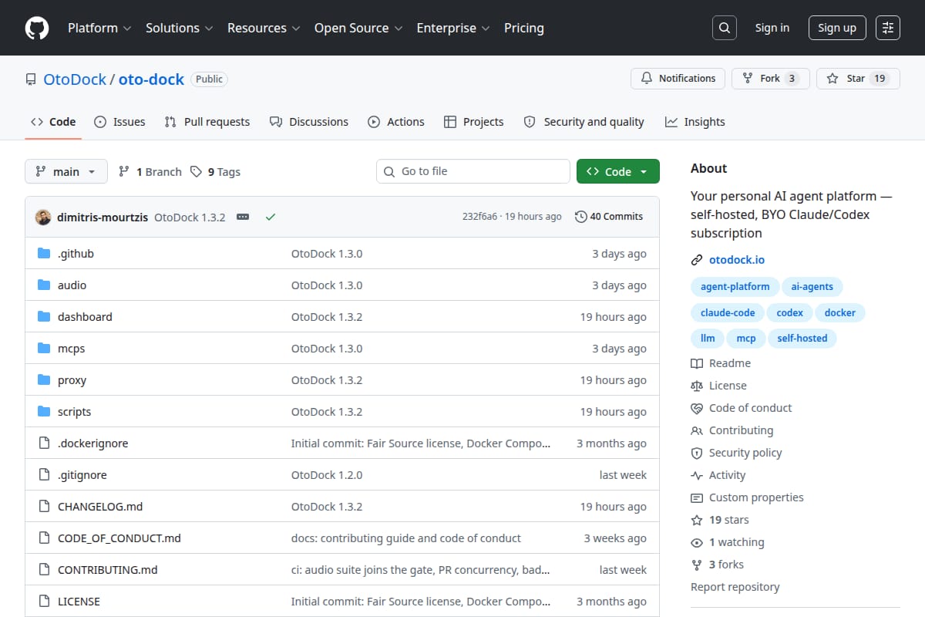Open the search magnifier button
The width and height of the screenshot is (925, 617).
(x=724, y=28)
